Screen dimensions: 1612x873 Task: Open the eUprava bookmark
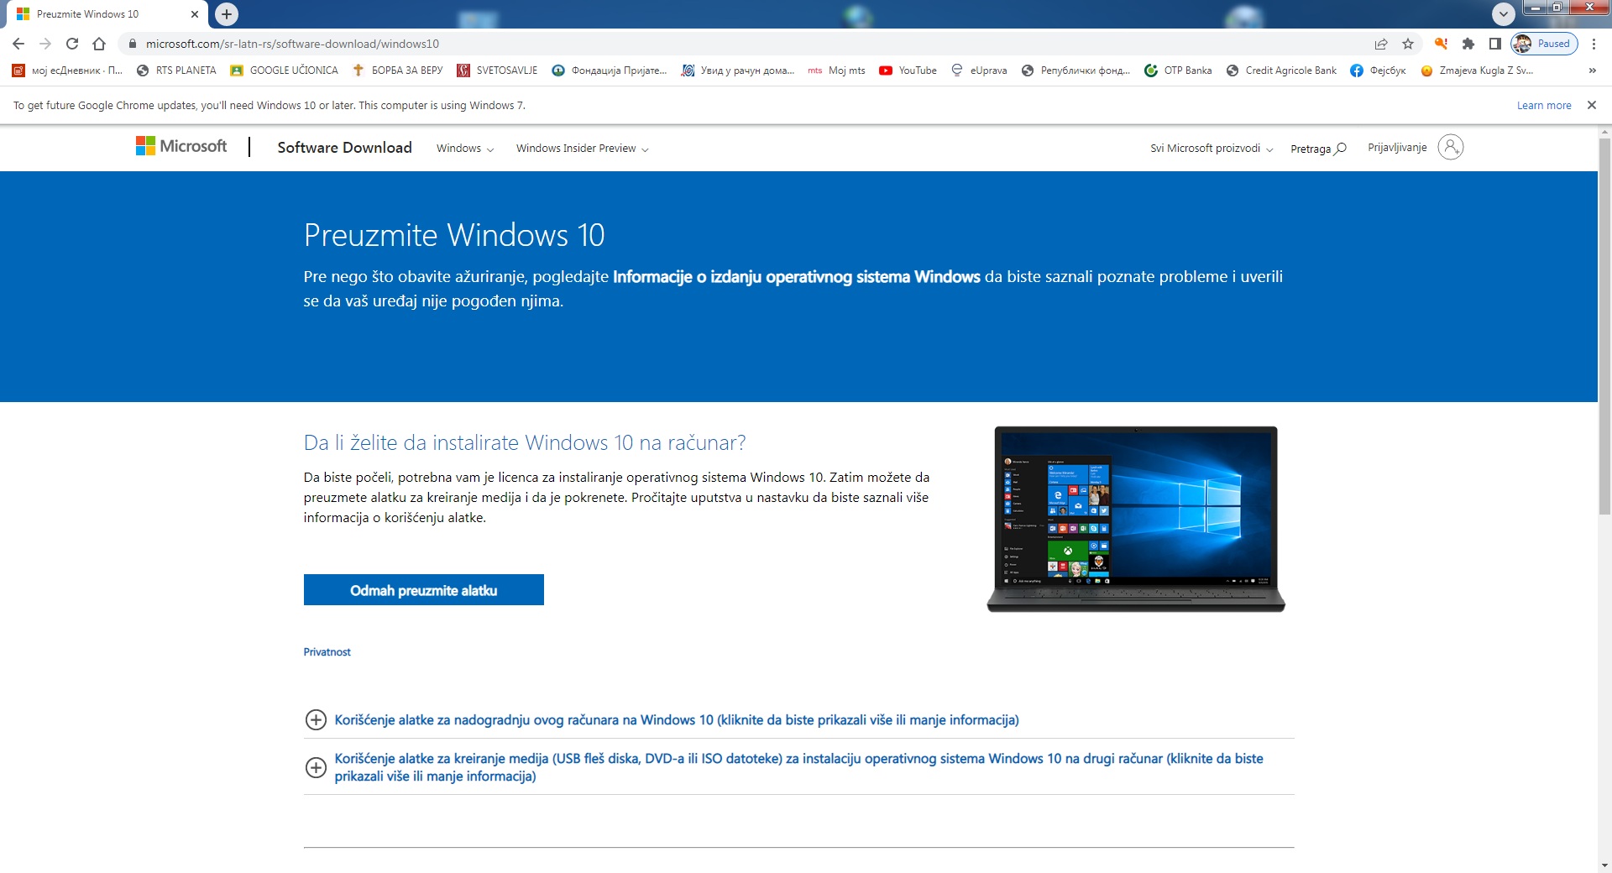pos(979,71)
